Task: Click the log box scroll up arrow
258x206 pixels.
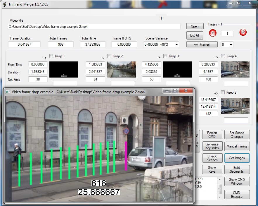Action: 219,179
